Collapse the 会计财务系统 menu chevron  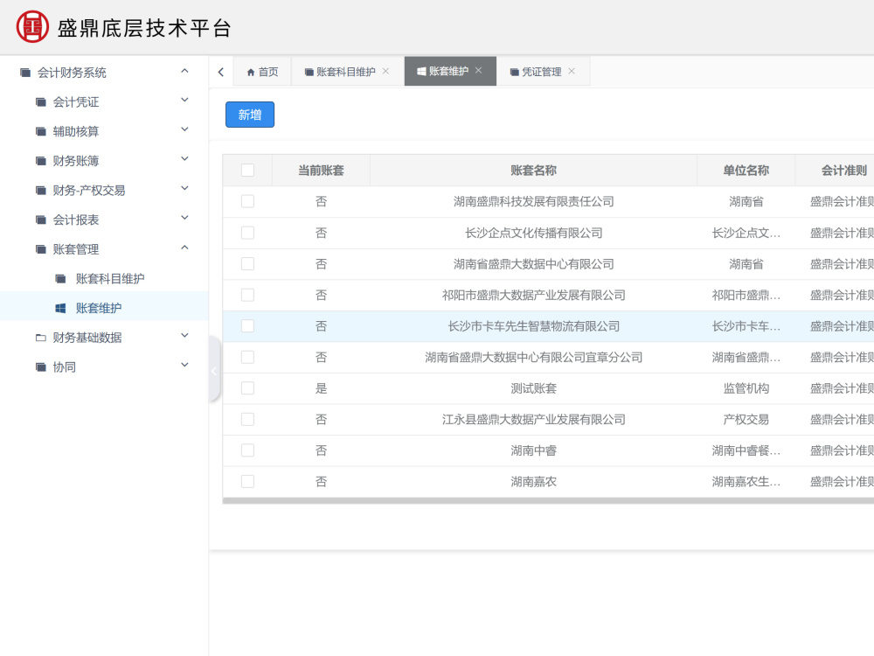pos(184,71)
